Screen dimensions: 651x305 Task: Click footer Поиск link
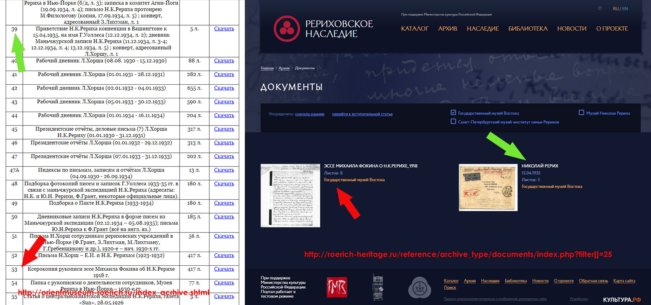(x=450, y=287)
